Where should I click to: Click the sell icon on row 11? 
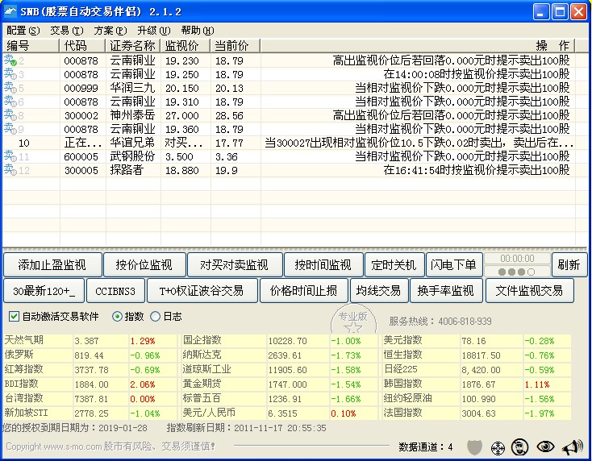[10, 156]
